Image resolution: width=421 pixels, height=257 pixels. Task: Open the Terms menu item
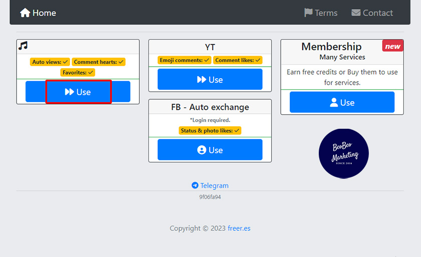(326, 13)
